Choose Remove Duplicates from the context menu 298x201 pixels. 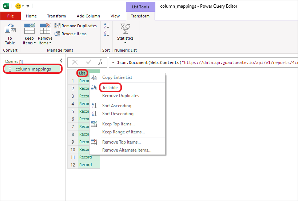coord(120,96)
